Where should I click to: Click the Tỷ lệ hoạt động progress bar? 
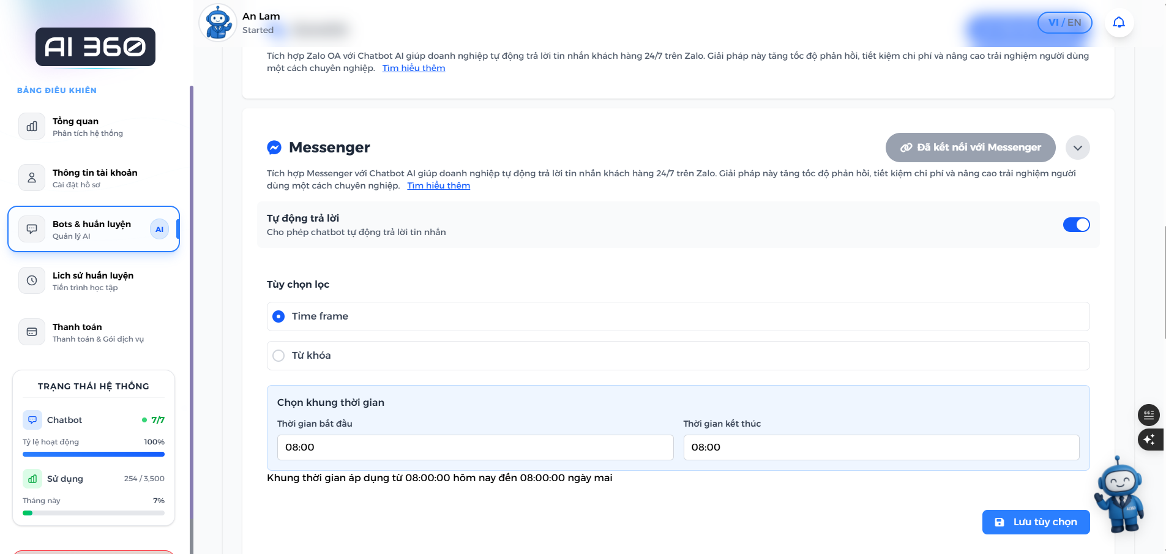[93, 454]
